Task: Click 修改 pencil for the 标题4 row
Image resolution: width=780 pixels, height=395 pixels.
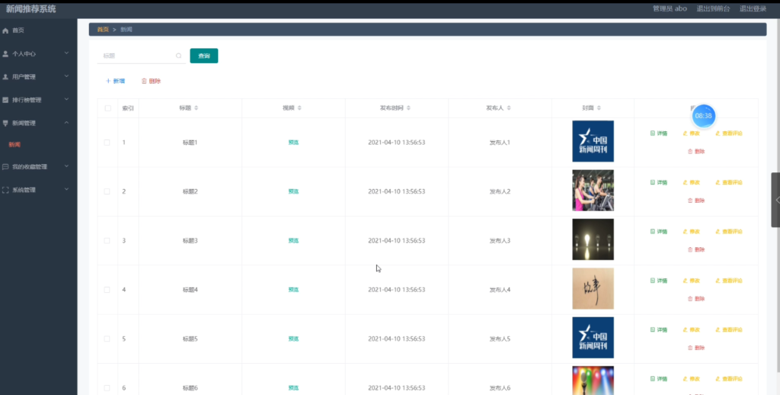Action: (x=691, y=281)
